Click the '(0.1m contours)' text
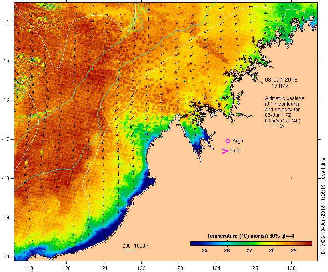The width and height of the screenshot is (328, 272). [282, 104]
